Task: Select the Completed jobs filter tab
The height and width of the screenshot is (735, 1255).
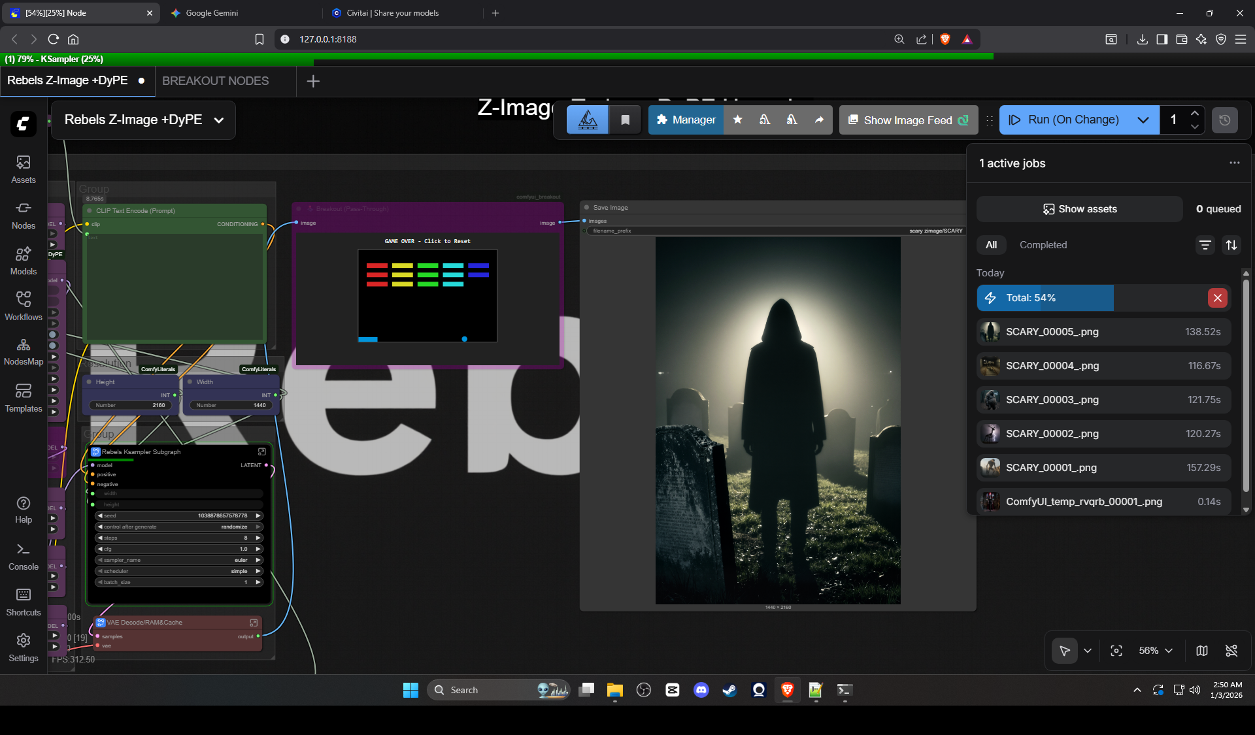Action: (1043, 245)
